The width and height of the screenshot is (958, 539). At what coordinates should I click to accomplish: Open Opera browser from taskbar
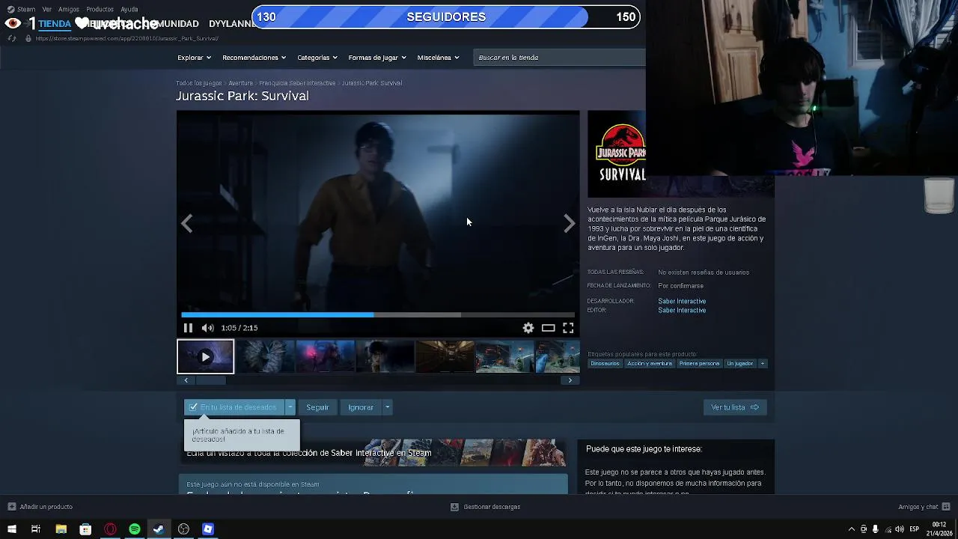click(110, 529)
